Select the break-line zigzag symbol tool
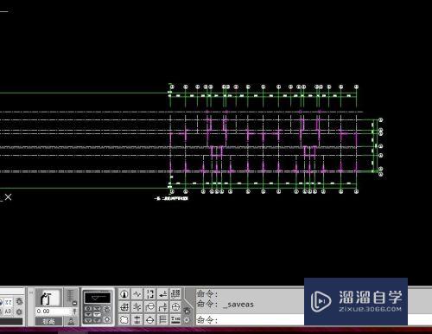432x334 pixels. (x=137, y=294)
